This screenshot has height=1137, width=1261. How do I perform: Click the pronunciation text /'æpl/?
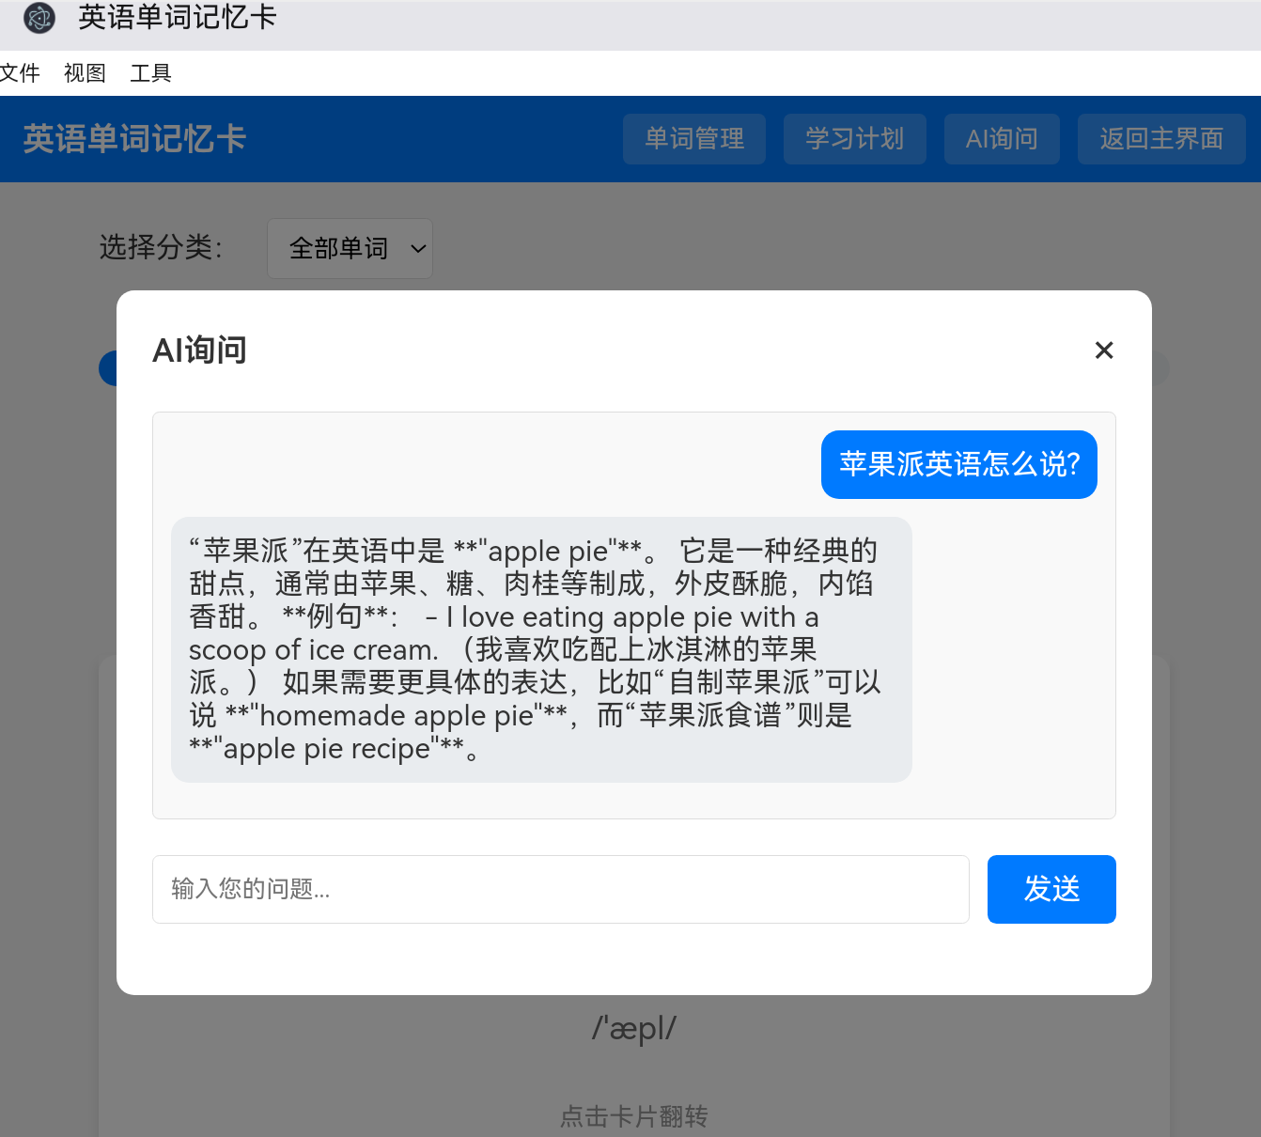632,1028
